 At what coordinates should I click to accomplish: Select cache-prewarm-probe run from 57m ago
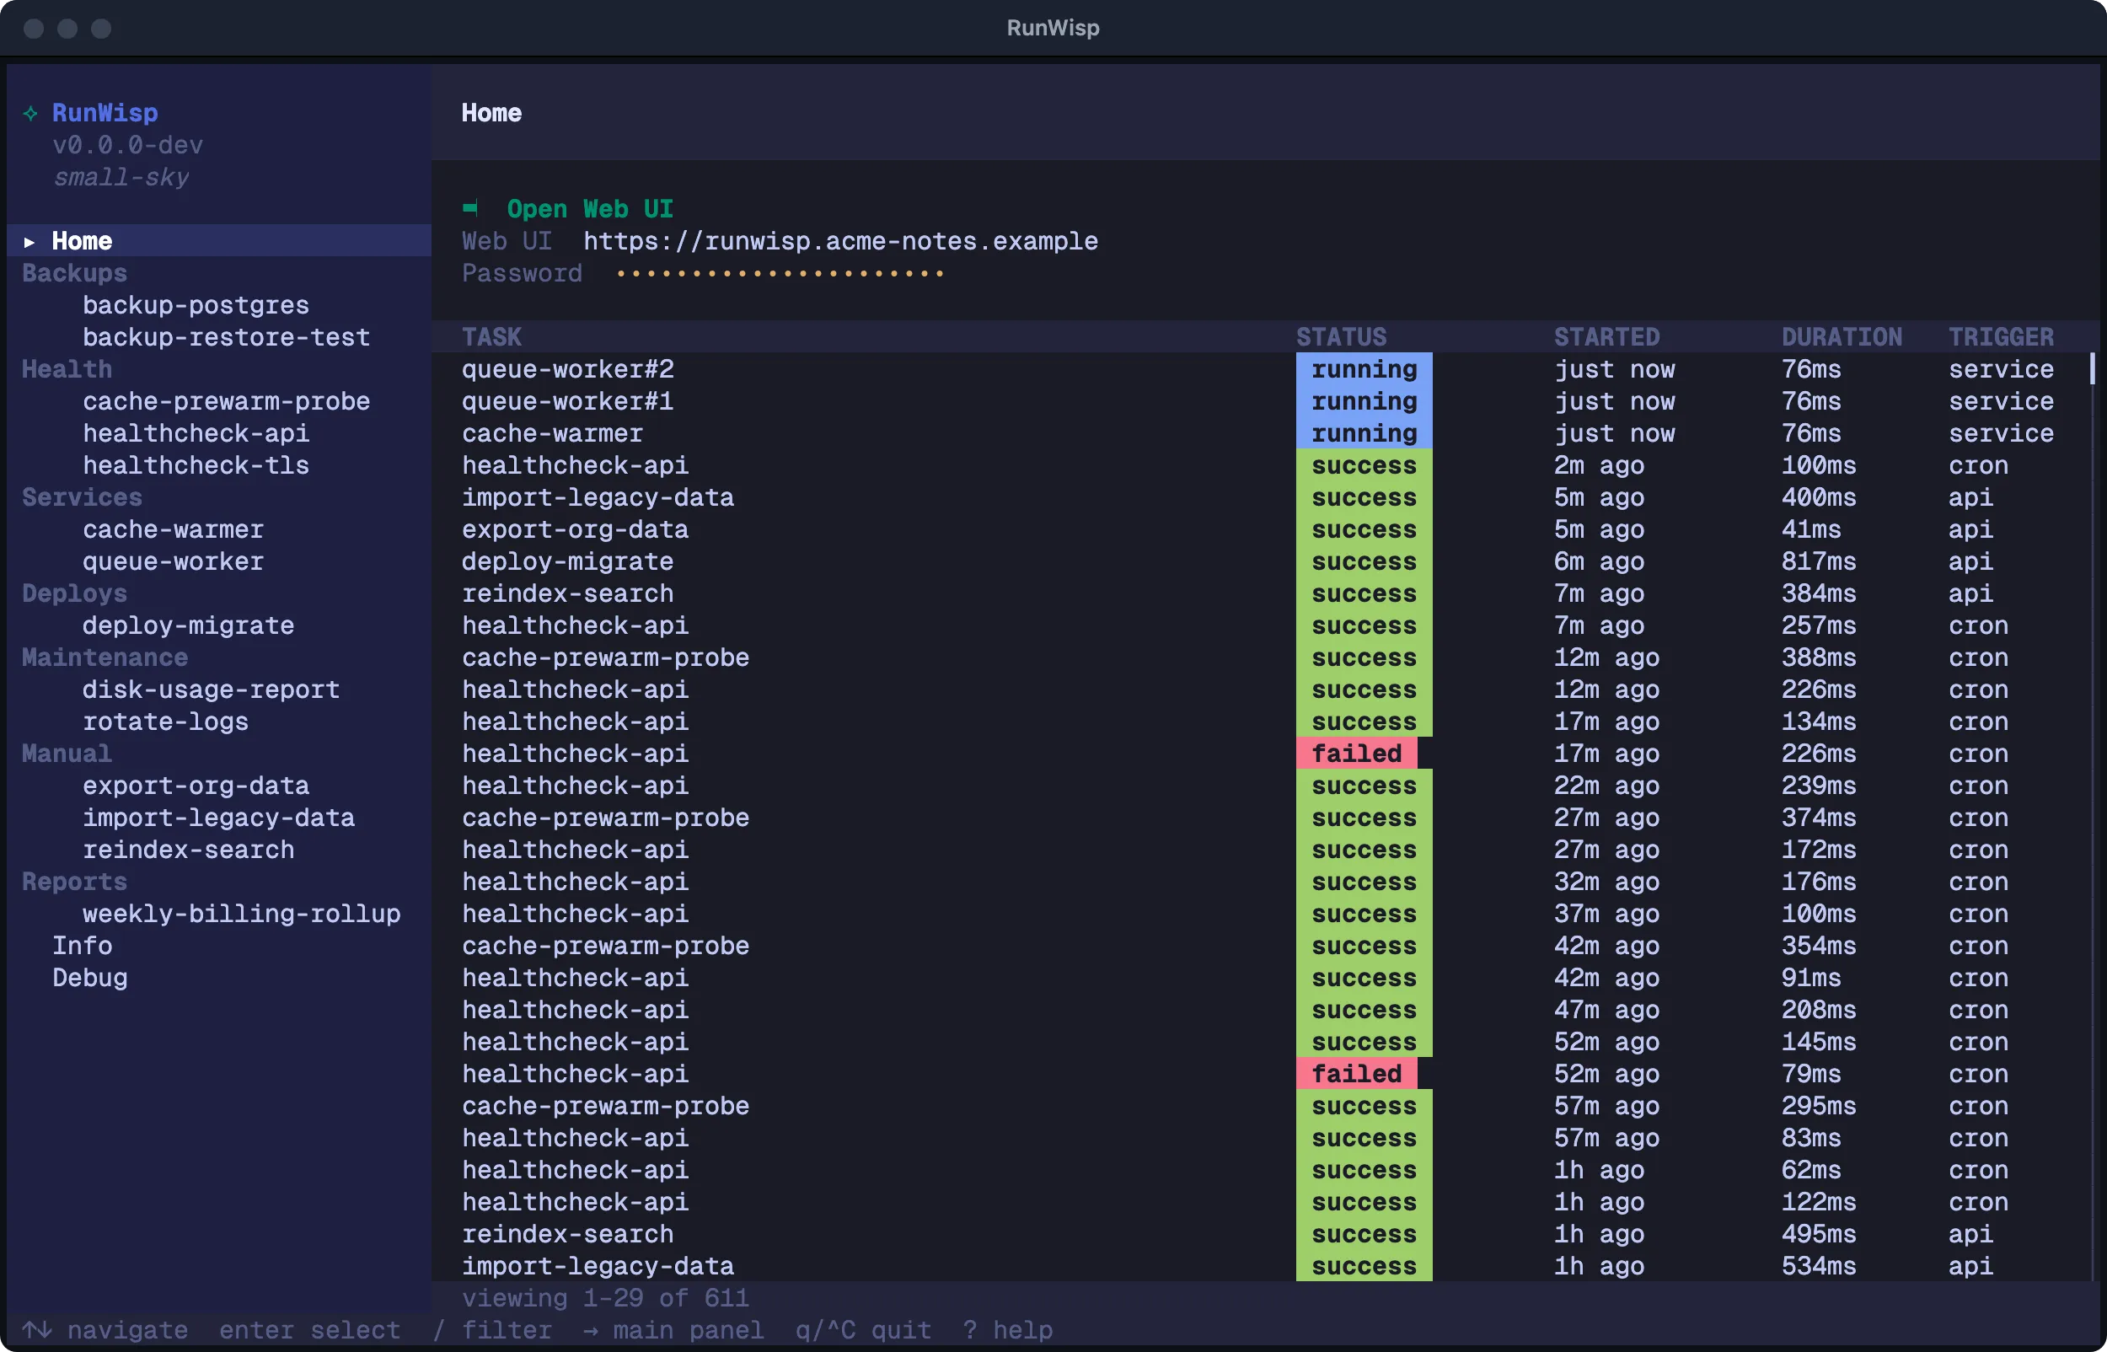pos(1261,1106)
